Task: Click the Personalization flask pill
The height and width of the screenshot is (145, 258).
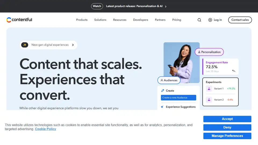Action: [x=209, y=52]
